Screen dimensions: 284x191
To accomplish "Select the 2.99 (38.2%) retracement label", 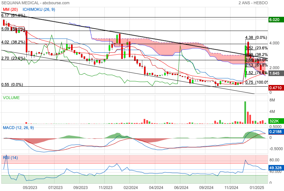I will [x=257, y=55].
